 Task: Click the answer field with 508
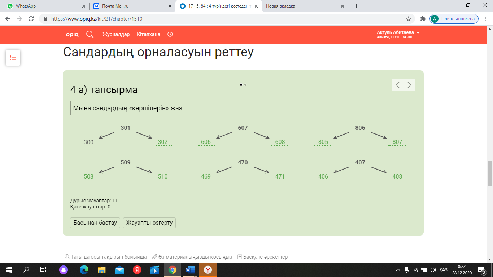[x=88, y=176]
